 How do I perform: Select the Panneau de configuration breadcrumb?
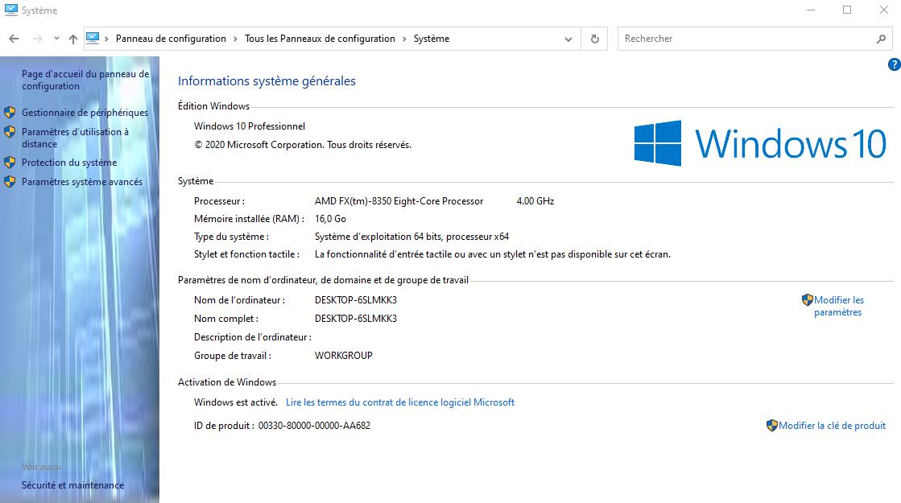coord(172,39)
